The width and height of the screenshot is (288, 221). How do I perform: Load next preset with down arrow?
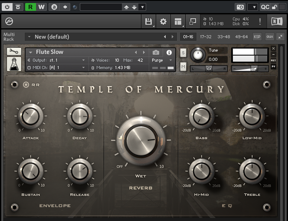(x=134, y=7)
